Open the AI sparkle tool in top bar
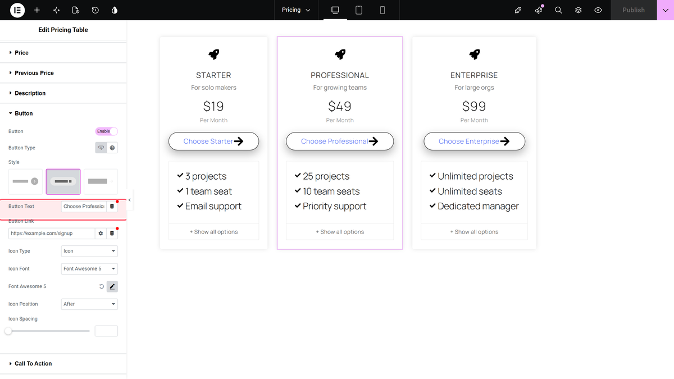 pyautogui.click(x=56, y=10)
